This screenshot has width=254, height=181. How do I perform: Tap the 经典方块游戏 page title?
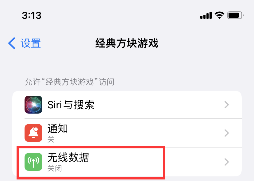[127, 43]
